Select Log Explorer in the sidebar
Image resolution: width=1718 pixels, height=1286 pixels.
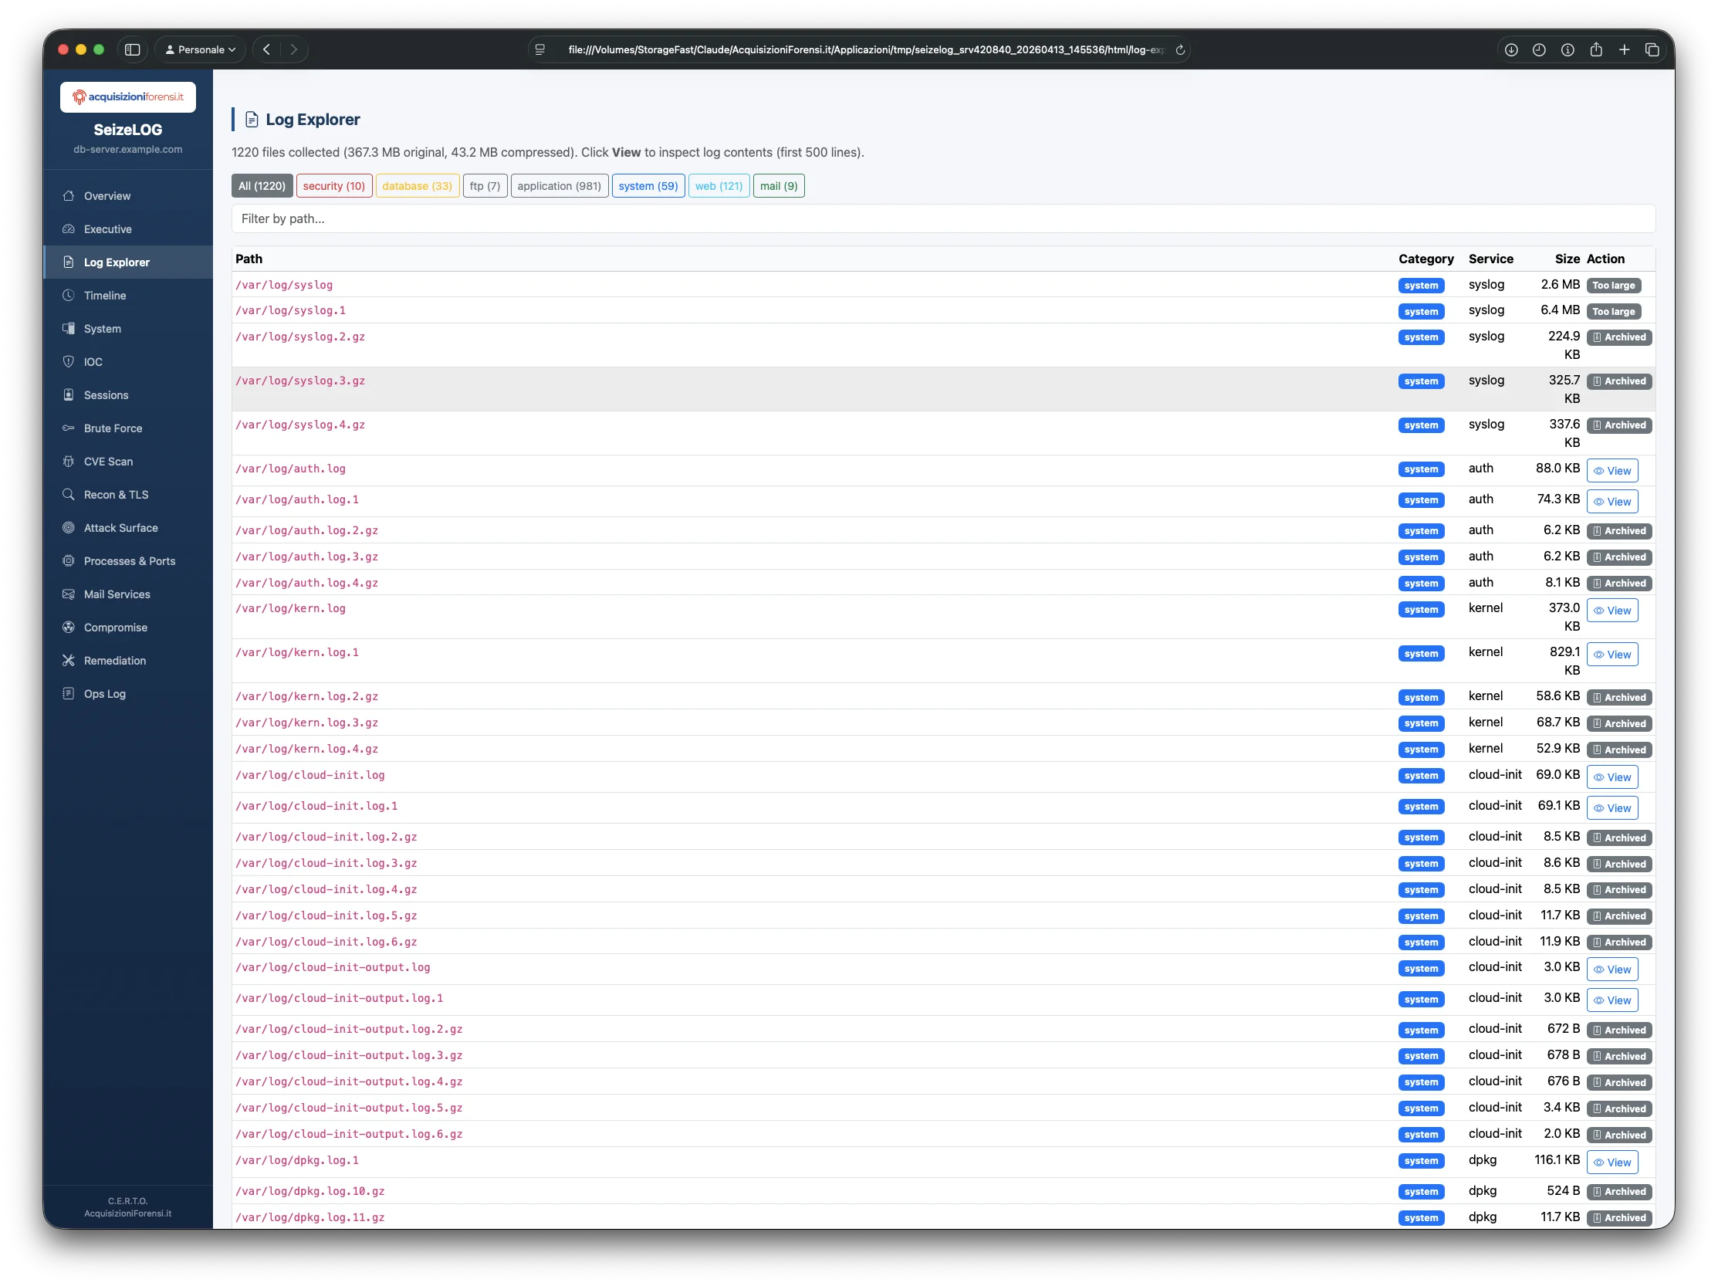tap(117, 262)
